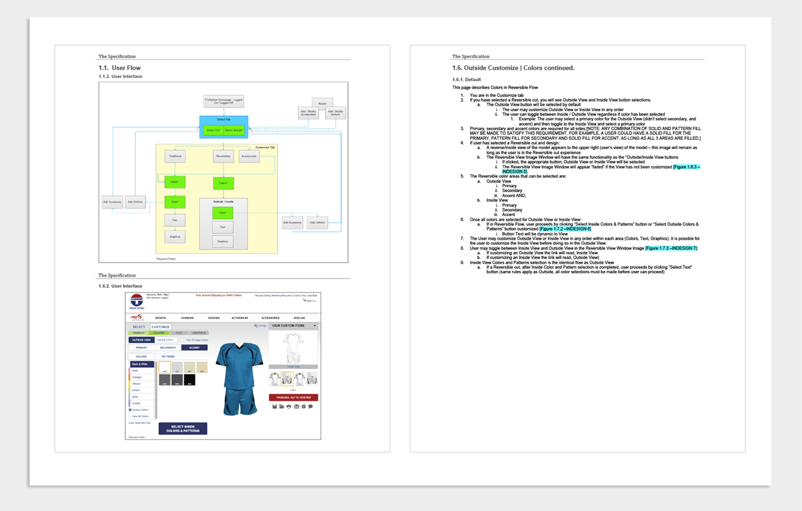
Task: Click the Add / Modify Uniform box
Action: pos(336,113)
